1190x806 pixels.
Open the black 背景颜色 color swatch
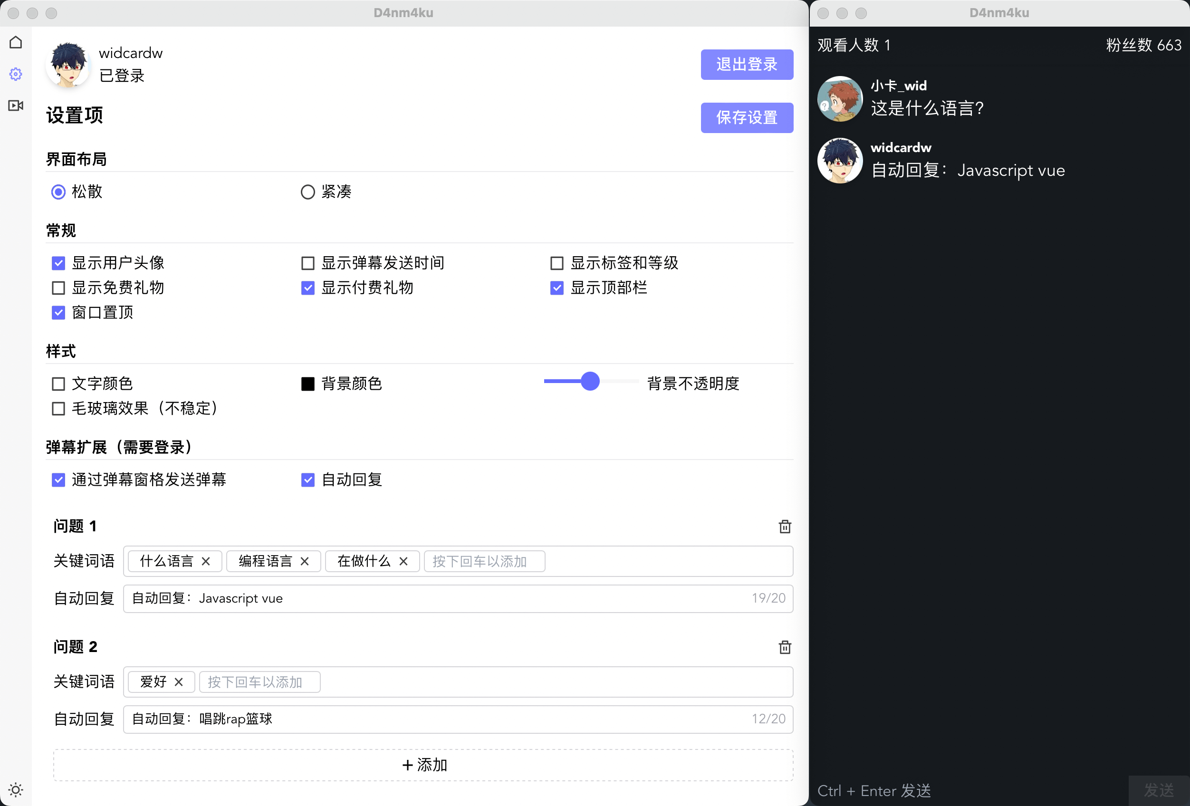pos(308,384)
